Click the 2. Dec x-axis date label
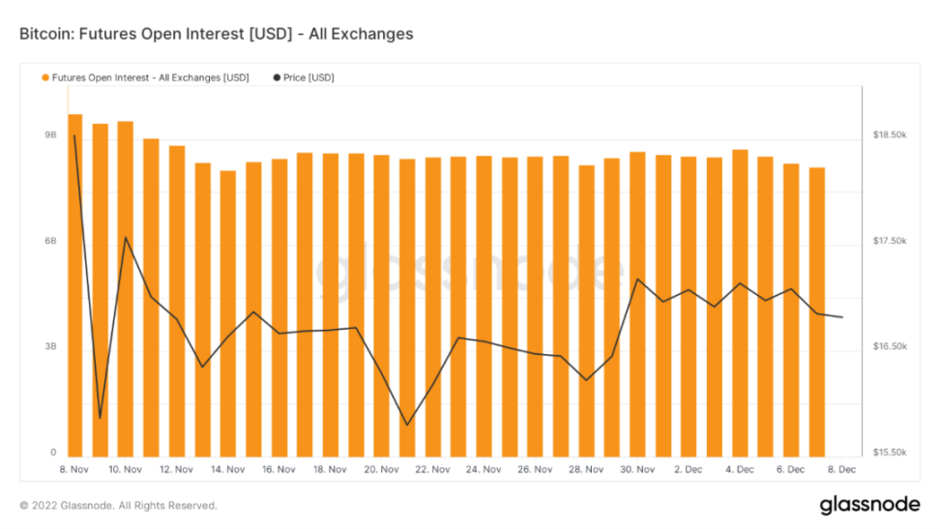Screen dimensions: 940x529 pos(689,470)
